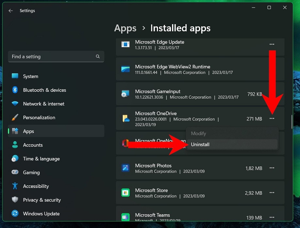The width and height of the screenshot is (300, 228).
Task: Open more options for Microsoft Photos
Action: click(272, 168)
